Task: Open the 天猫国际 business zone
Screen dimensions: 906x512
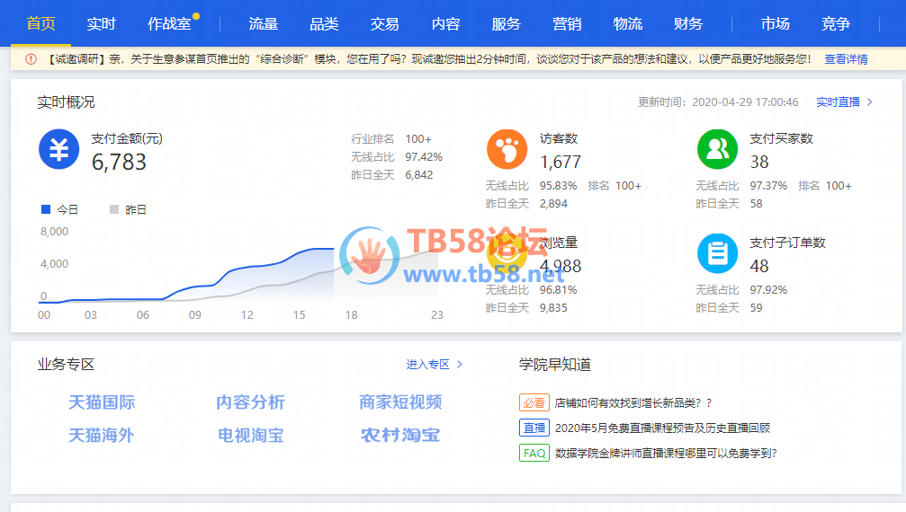Action: 102,402
